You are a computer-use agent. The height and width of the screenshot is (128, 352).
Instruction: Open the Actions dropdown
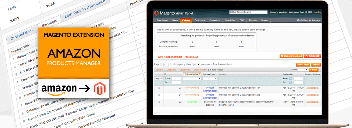coord(303,70)
